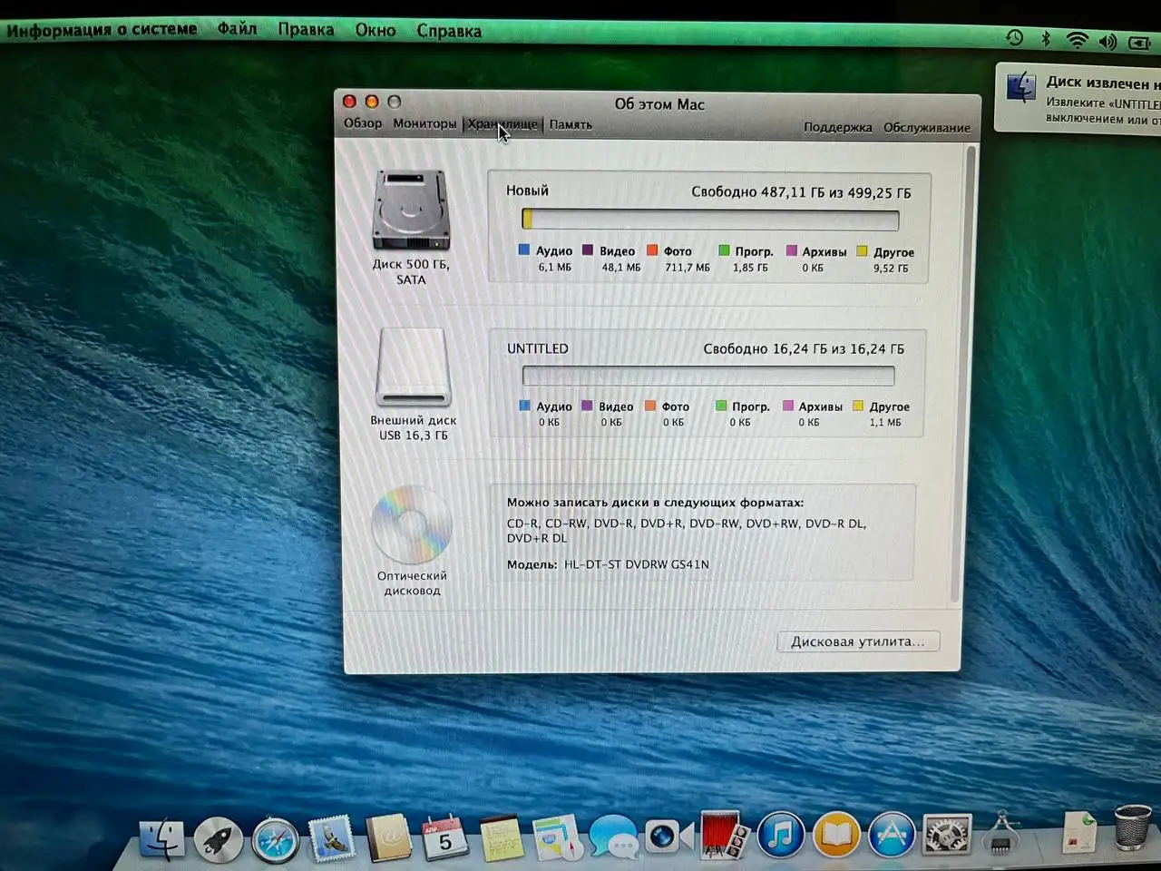Click the Поддержка link
The width and height of the screenshot is (1161, 871).
837,128
